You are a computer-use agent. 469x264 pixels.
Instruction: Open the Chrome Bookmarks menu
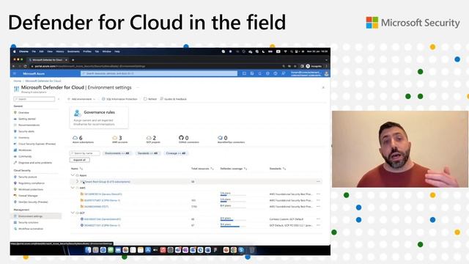(73, 51)
